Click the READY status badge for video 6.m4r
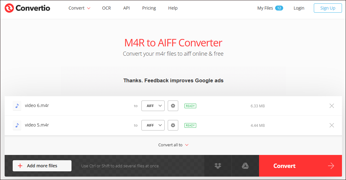 click(x=190, y=106)
